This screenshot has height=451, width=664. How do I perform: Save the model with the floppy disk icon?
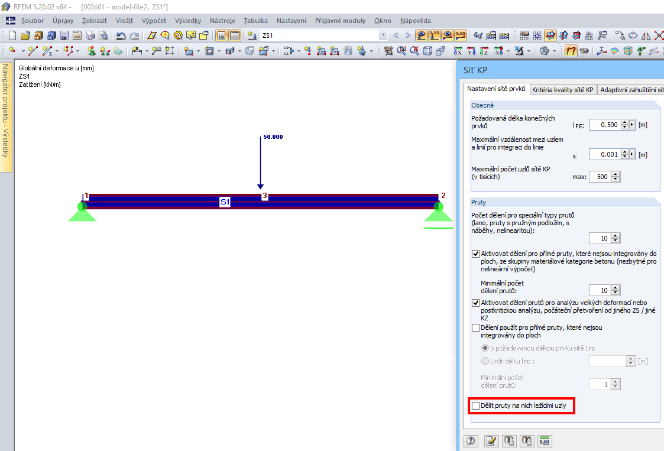tap(64, 35)
